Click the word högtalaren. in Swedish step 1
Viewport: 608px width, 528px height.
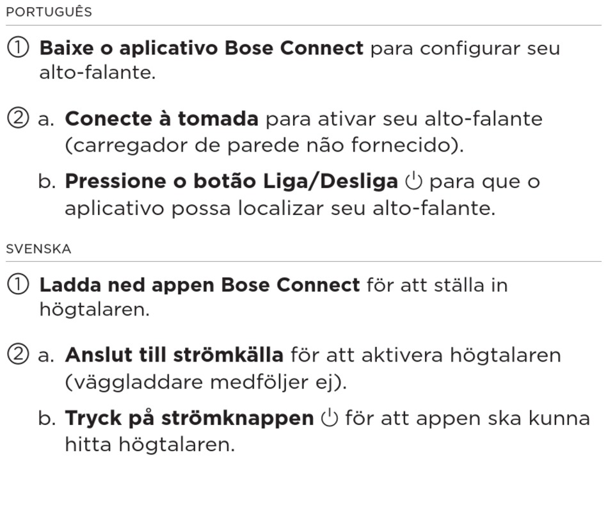[x=95, y=309]
